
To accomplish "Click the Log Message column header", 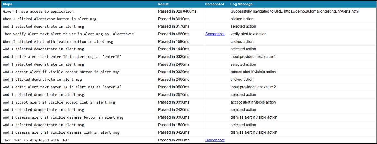I will [x=241, y=4].
